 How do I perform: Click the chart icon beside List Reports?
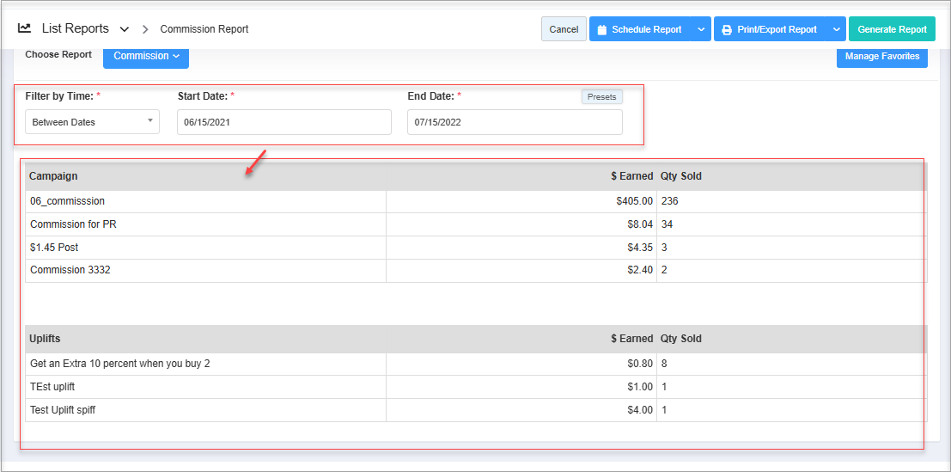[25, 28]
